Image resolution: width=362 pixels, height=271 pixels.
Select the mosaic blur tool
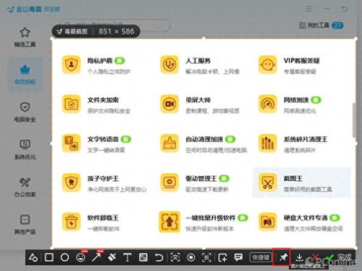[x=143, y=257]
